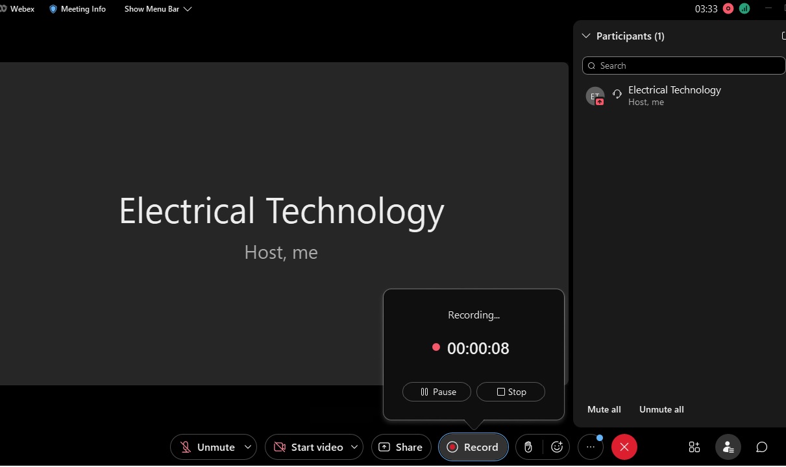
Task: Start video
Action: click(307, 447)
